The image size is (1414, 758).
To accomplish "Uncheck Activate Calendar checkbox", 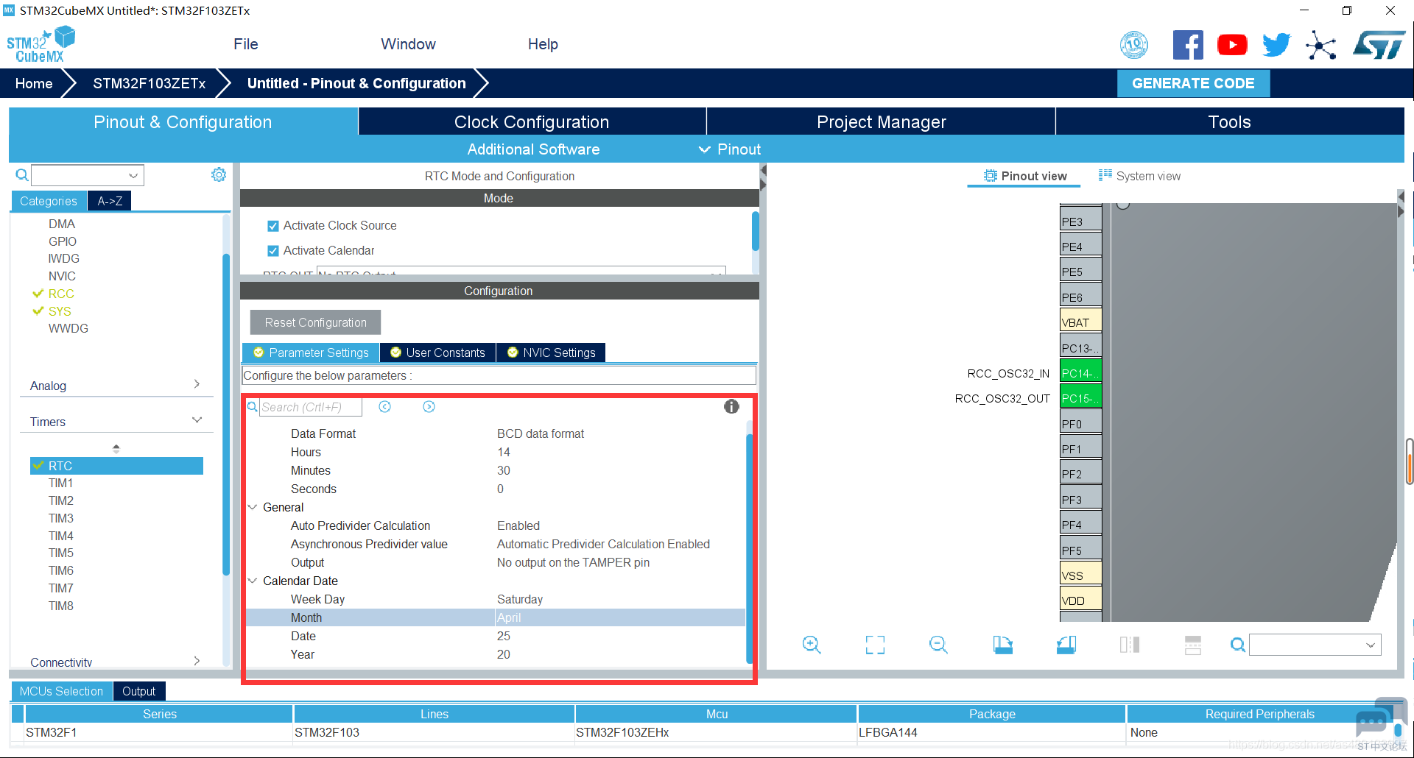I will tap(273, 251).
